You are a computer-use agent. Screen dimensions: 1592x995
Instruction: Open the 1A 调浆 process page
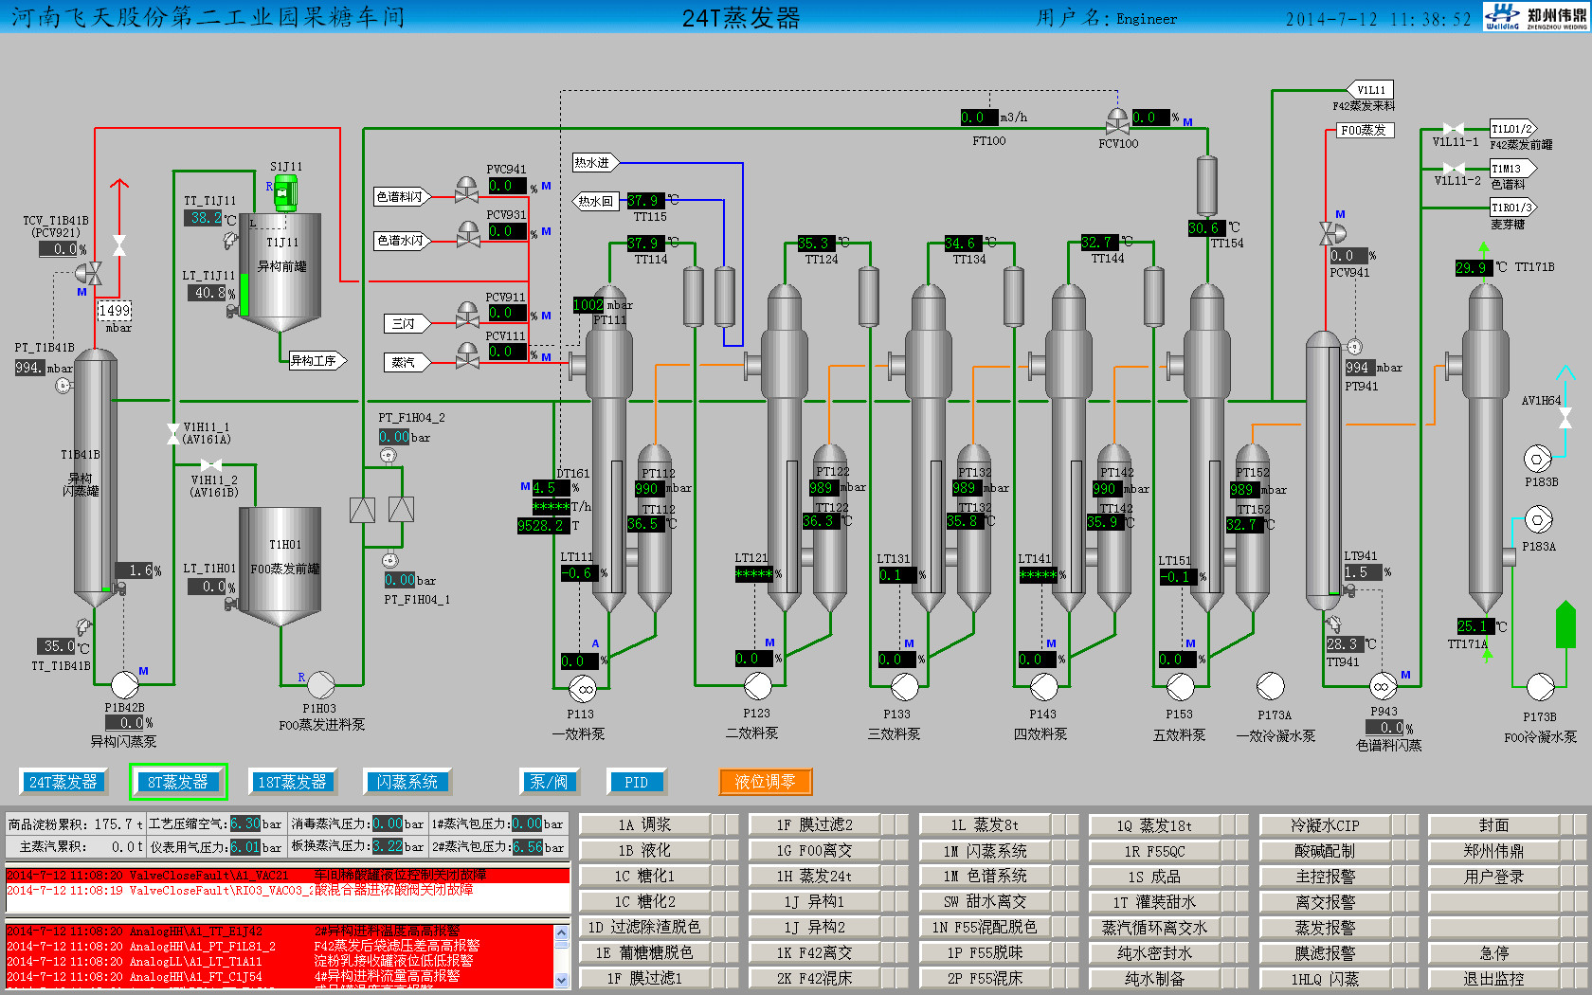tap(644, 824)
